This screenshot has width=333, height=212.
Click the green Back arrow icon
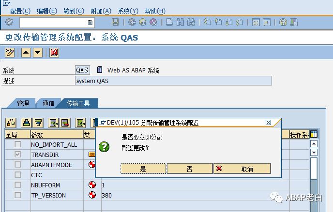pyautogui.click(x=132, y=22)
